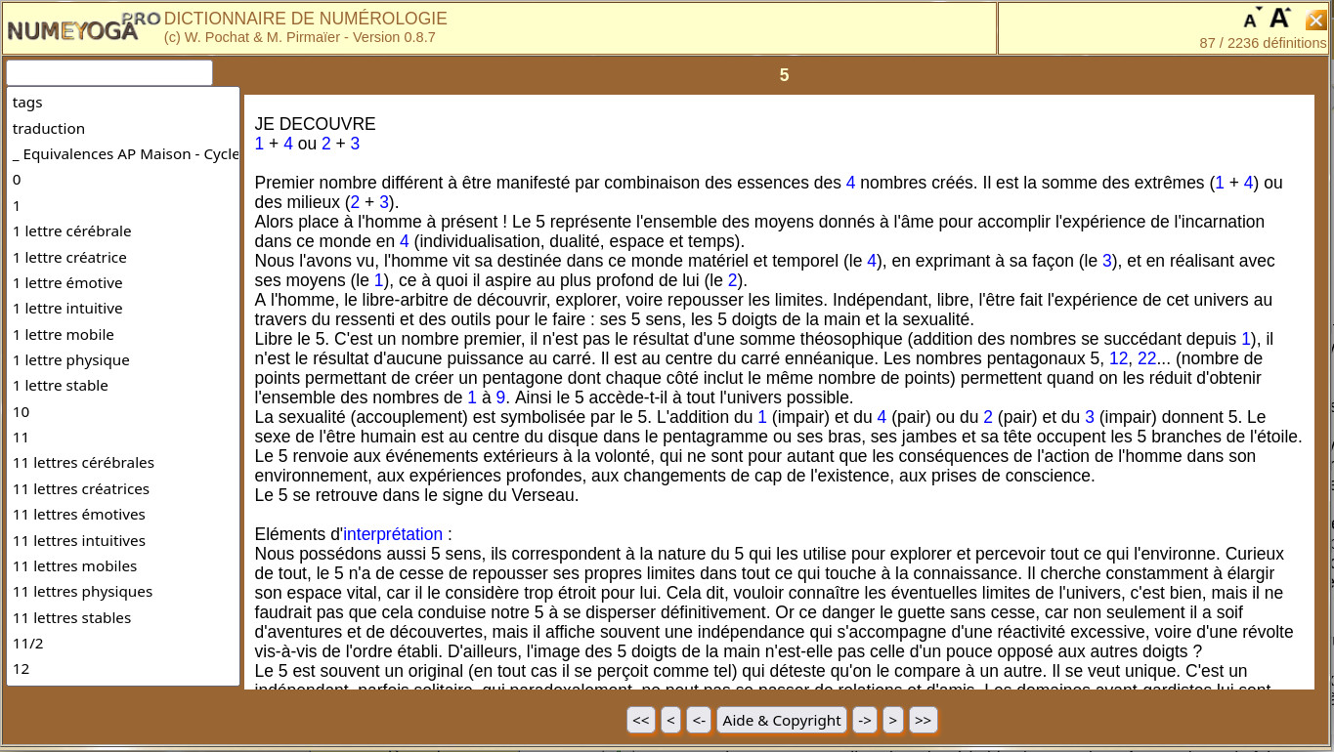1334x752 pixels.
Task: Open the '11 lettres mobiles' entry
Action: (x=123, y=565)
